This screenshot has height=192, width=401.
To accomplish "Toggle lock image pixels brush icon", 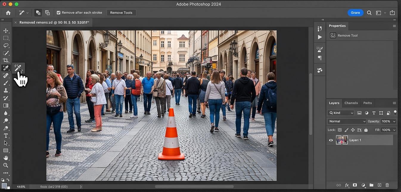I will [x=346, y=130].
